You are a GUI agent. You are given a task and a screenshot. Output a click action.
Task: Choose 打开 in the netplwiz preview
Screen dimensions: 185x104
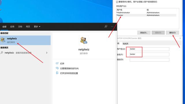point(62,64)
